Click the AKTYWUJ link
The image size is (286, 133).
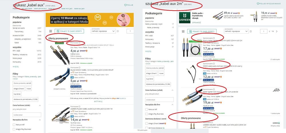pyautogui.click(x=98, y=102)
